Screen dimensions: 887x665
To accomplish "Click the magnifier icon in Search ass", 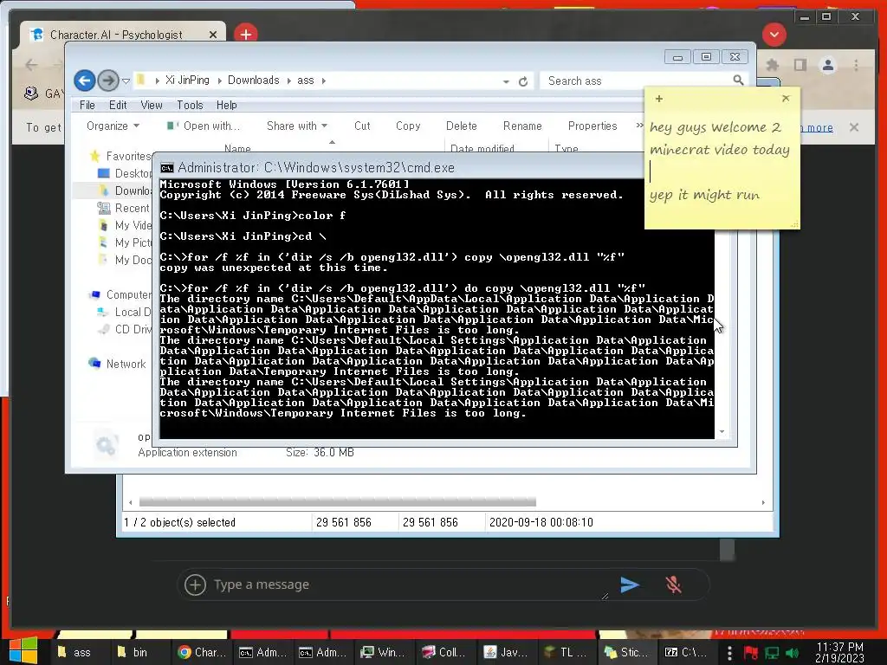I will point(738,81).
